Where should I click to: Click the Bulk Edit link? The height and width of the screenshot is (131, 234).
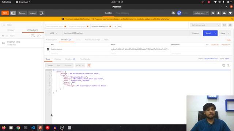point(215,44)
